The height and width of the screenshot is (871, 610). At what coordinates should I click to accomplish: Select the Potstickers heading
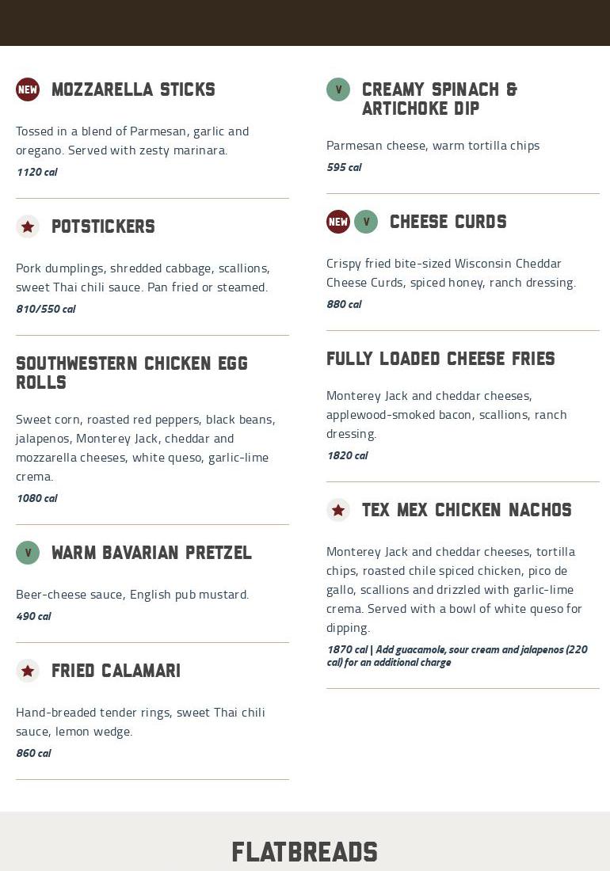(x=103, y=226)
